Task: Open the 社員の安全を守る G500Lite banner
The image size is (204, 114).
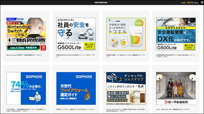Action: click(76, 34)
